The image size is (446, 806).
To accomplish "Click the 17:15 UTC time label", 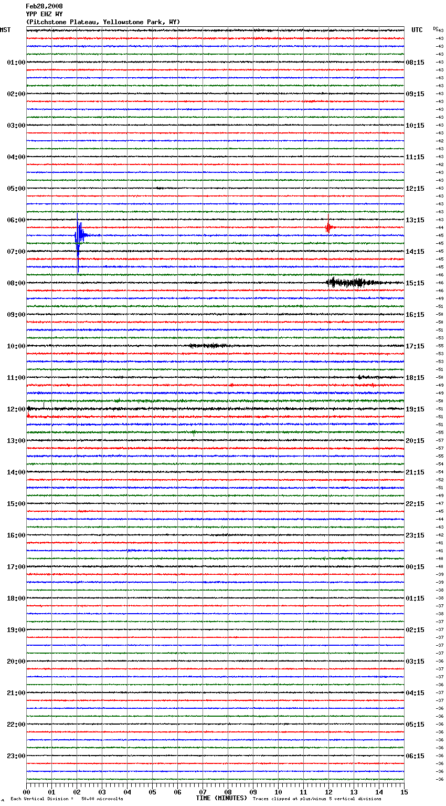I will pyautogui.click(x=415, y=346).
